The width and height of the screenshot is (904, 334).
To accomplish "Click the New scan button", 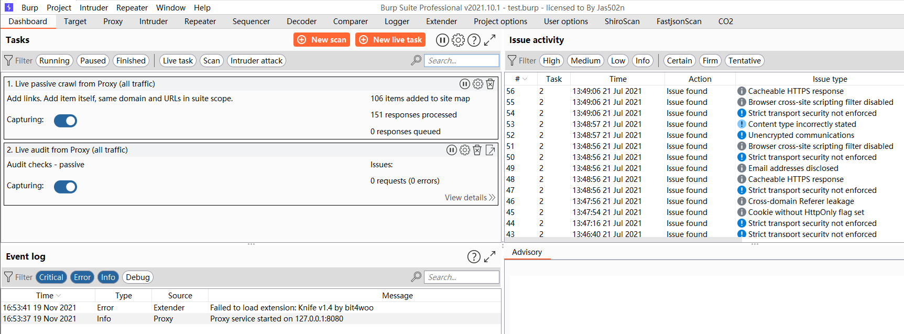I will pyautogui.click(x=322, y=40).
